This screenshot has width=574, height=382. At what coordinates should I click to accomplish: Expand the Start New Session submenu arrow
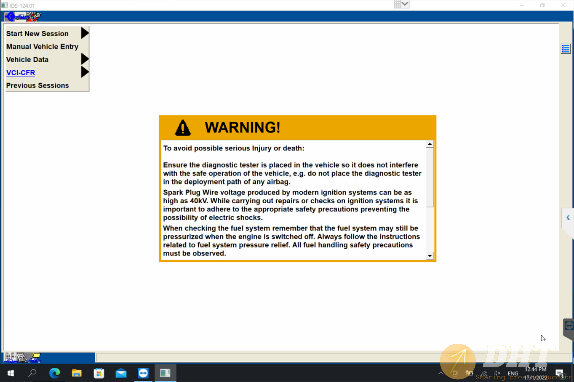click(x=85, y=33)
